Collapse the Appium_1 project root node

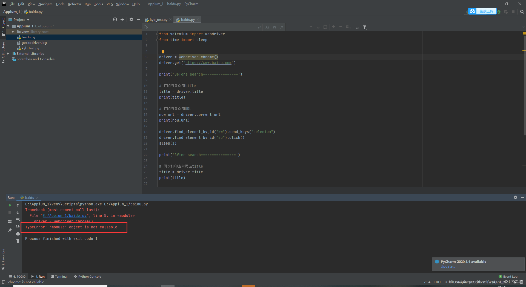click(x=8, y=26)
